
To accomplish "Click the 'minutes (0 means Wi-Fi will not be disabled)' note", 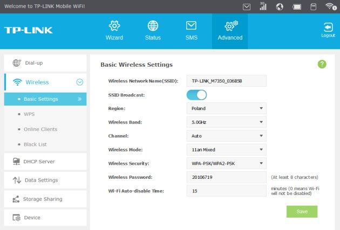I will [295, 191].
